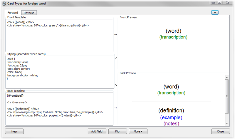The image size is (235, 139).
Task: Click inside the Back Template editor
Action: (x=59, y=109)
